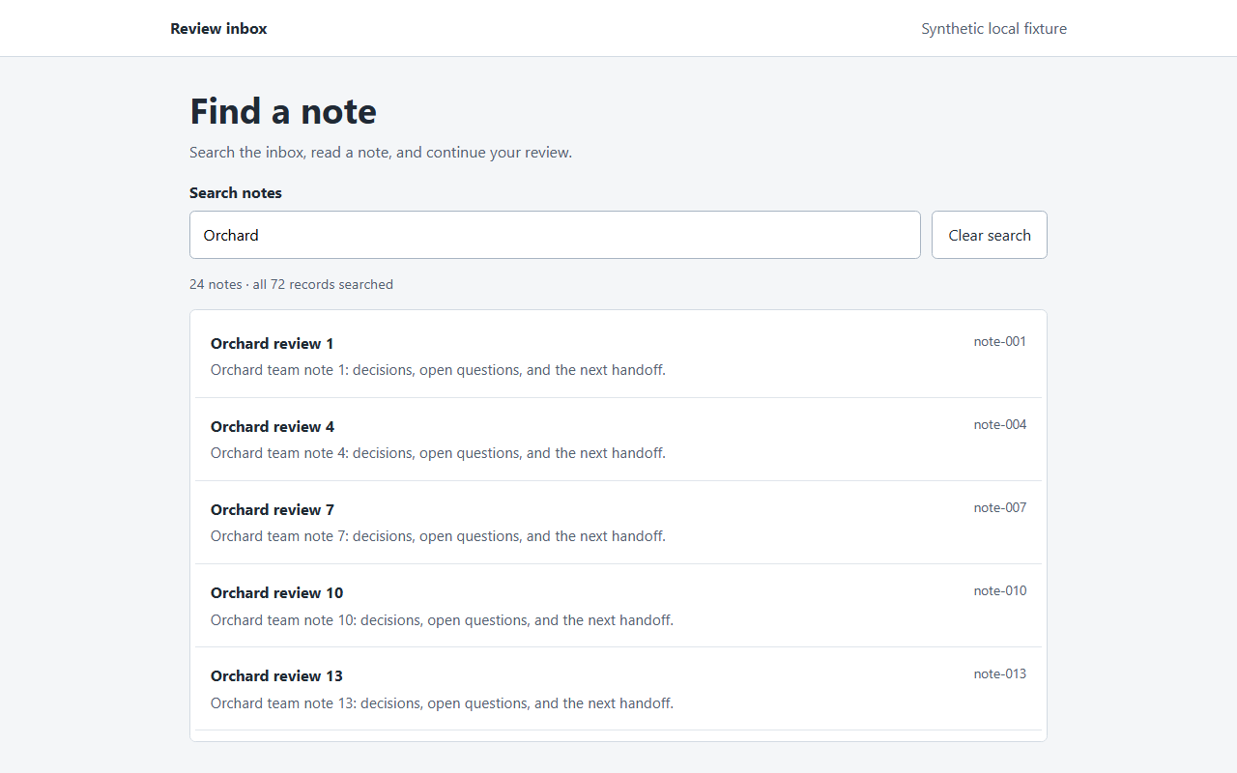Open the Orchard review 10 note
This screenshot has width=1237, height=773.
tap(618, 606)
